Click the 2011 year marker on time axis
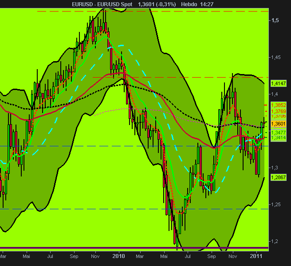 pos(256,256)
